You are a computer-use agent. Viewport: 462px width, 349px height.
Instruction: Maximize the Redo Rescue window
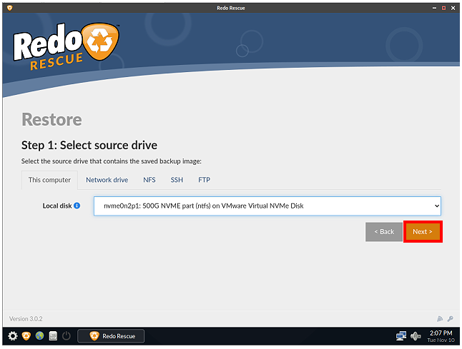443,9
